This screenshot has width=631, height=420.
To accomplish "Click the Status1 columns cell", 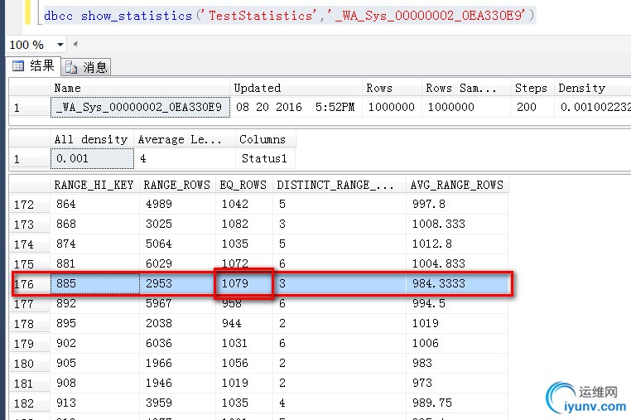I will (265, 159).
